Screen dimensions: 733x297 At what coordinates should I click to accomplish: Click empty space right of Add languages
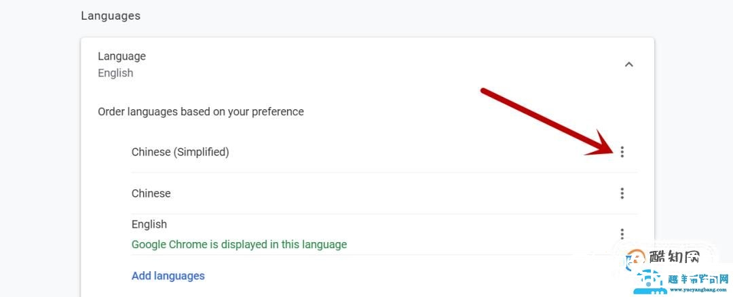[x=407, y=276]
